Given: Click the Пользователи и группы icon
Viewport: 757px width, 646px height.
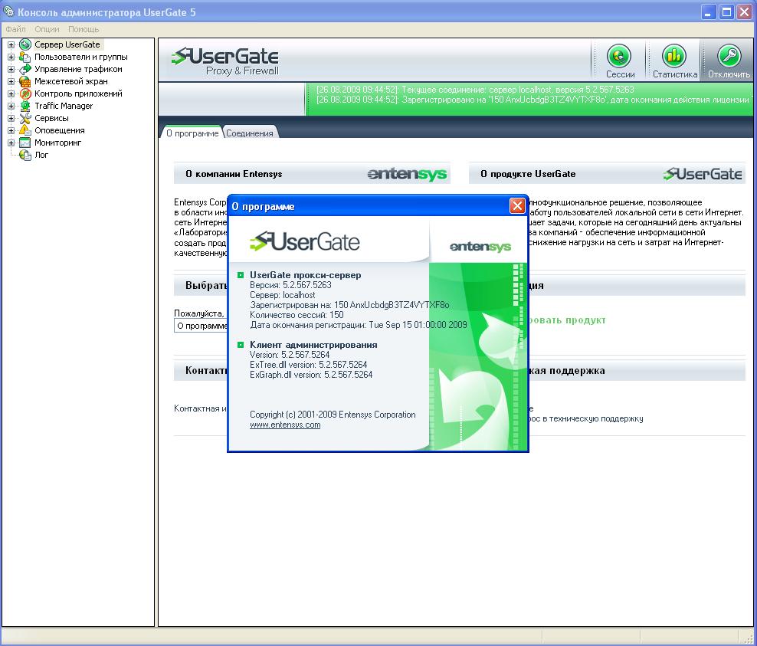Looking at the screenshot, I should click(25, 57).
